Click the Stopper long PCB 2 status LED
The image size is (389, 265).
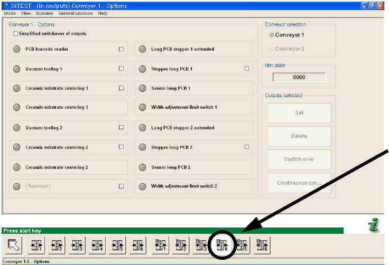click(x=142, y=147)
